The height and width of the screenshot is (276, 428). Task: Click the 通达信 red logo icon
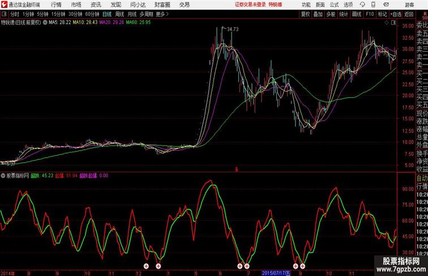point(4,5)
